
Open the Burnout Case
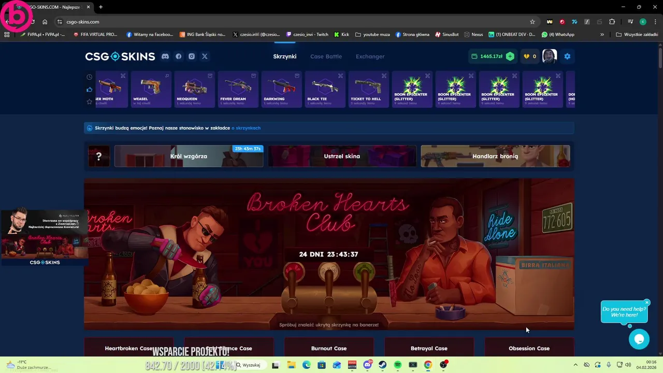click(x=329, y=347)
